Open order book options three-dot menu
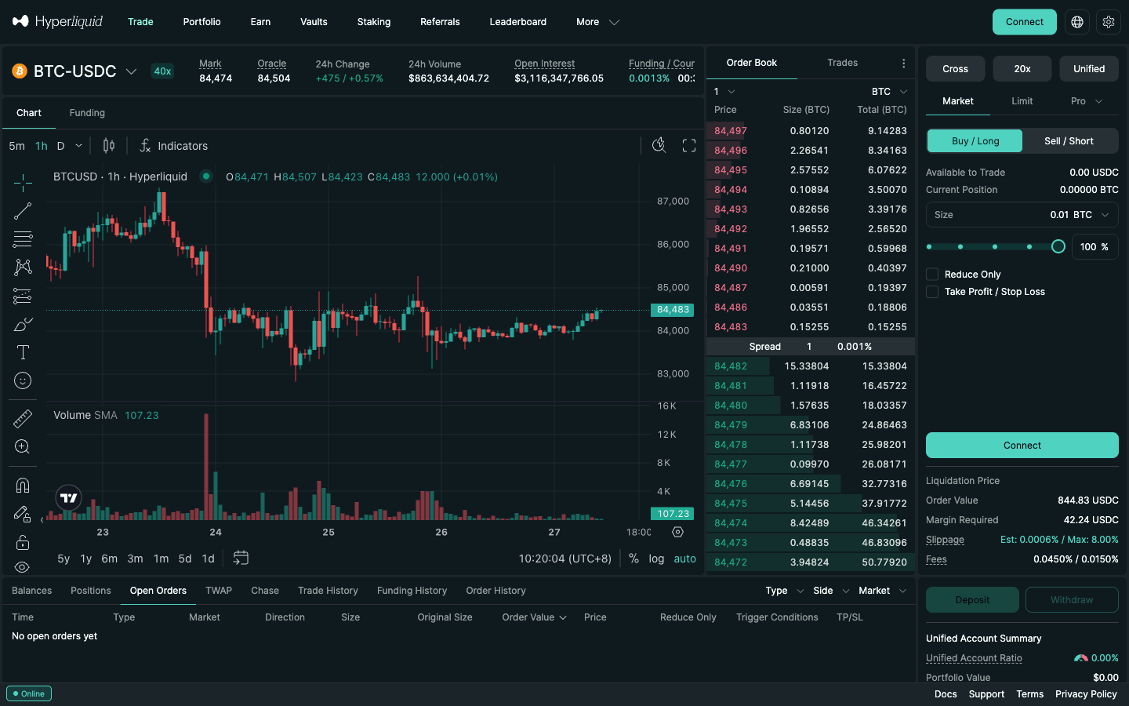This screenshot has height=706, width=1129. pos(903,63)
